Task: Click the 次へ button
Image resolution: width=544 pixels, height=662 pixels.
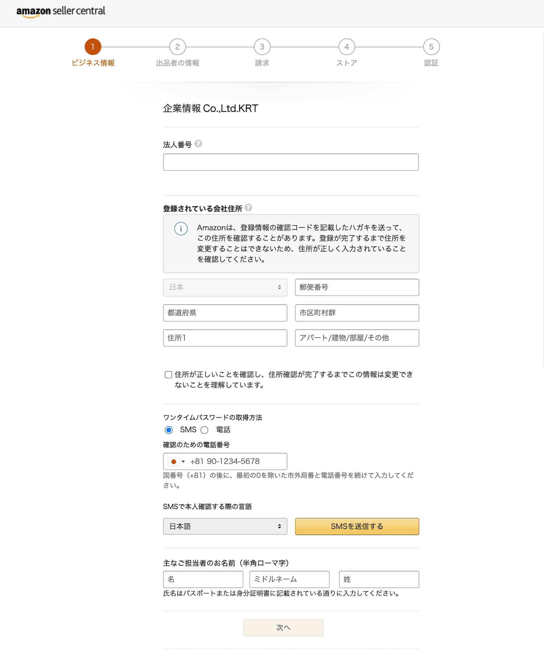Action: coord(283,628)
